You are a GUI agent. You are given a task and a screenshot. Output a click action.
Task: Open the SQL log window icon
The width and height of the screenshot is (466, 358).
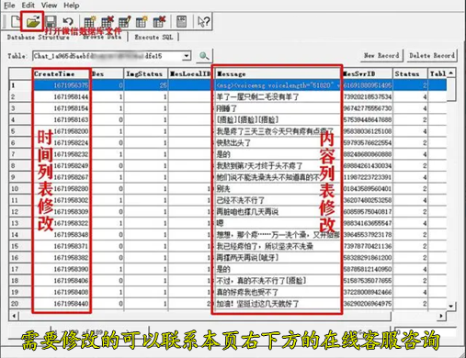pos(182,21)
